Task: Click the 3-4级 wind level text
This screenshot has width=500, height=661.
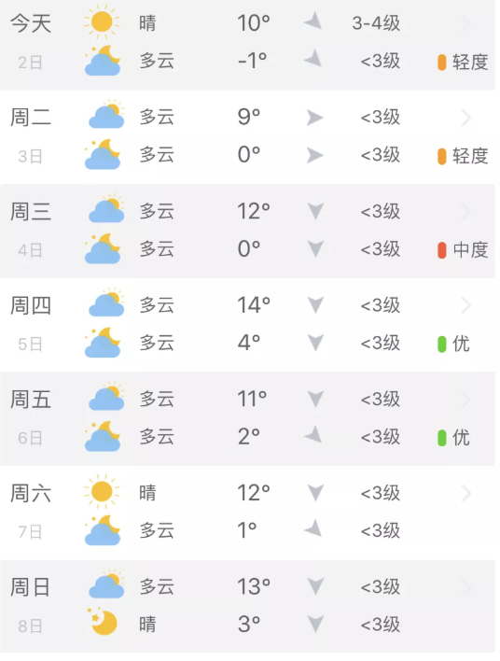Action: coord(376,23)
